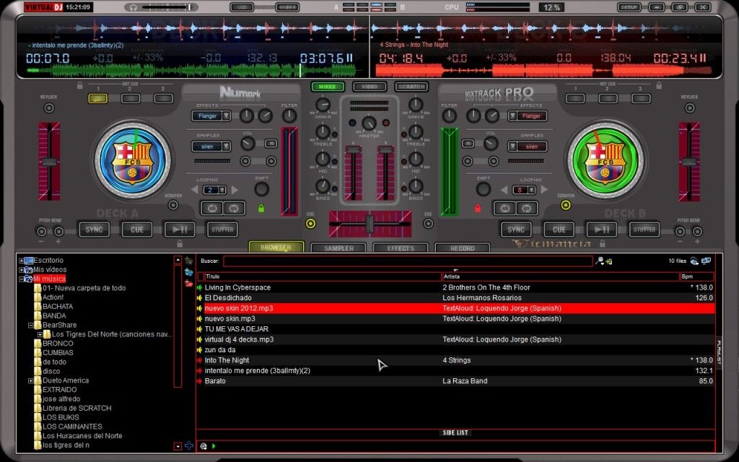739x462 pixels.
Task: Click the Deck A pitch bend minus button
Action: point(41,232)
